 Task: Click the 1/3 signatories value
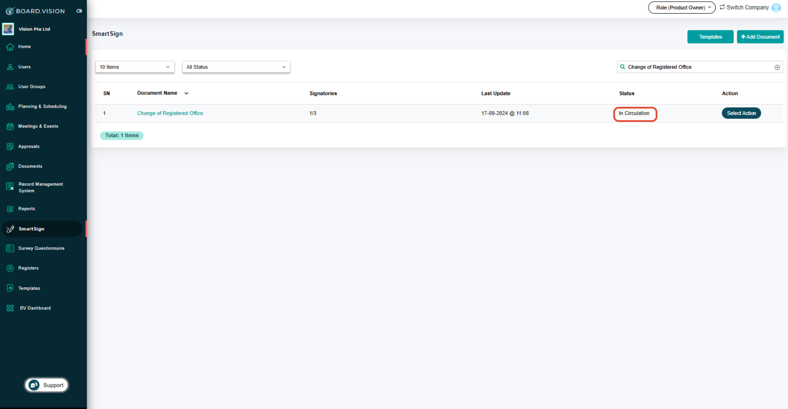click(x=313, y=113)
